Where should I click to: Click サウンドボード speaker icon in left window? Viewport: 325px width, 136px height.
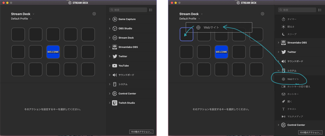[115, 75]
